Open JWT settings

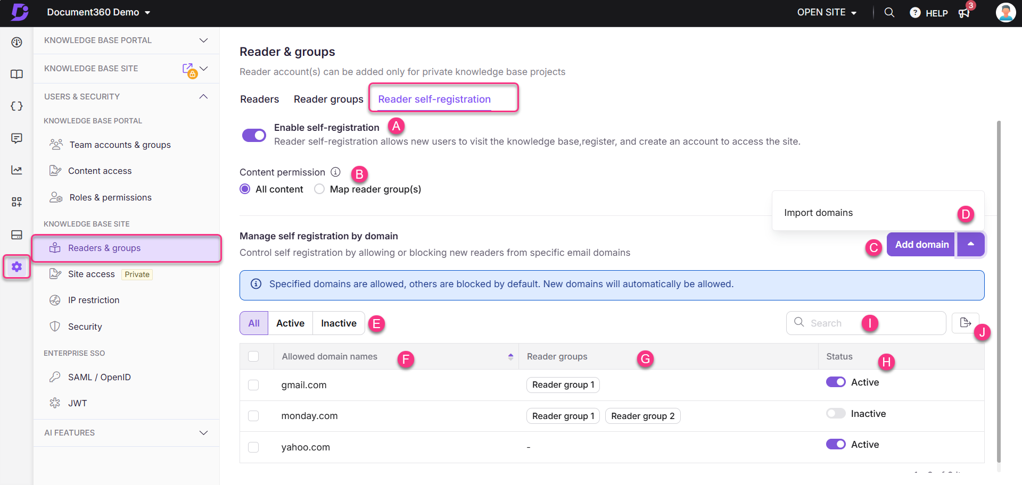77,403
